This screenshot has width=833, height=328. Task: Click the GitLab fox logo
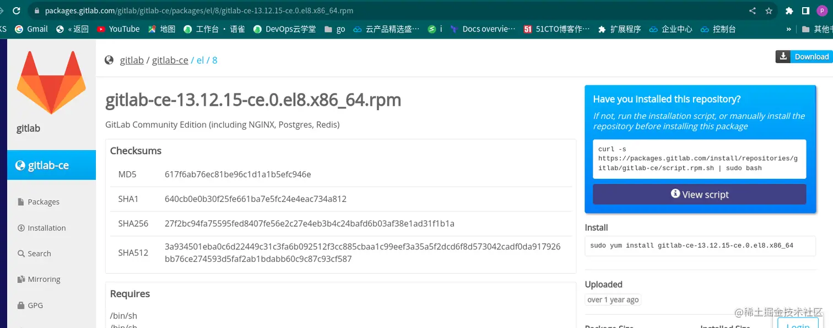click(51, 83)
